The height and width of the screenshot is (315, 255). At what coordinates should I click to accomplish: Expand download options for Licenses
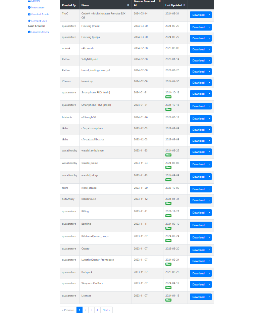click(209, 297)
